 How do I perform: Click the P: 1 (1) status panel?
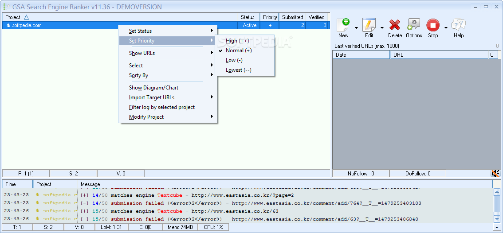click(26, 173)
